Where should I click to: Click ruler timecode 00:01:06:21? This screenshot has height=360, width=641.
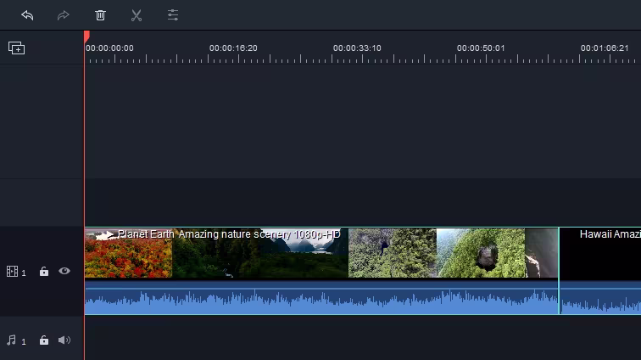(x=605, y=48)
